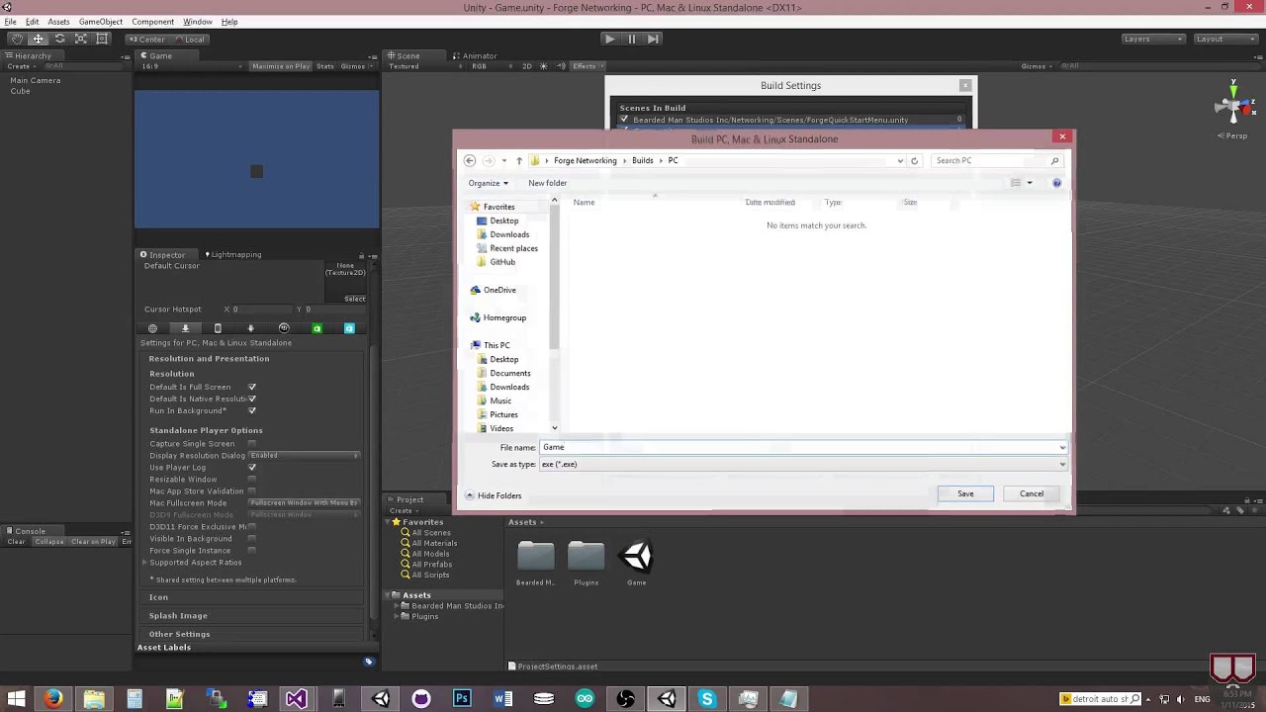Select the Rotate tool in Unity toolbar
The image size is (1266, 712).
coord(59,39)
